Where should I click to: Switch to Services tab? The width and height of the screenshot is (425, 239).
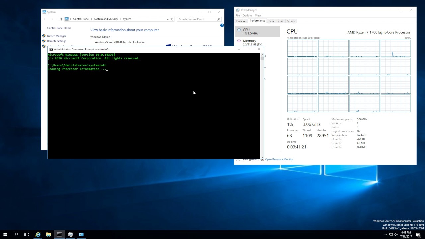(x=291, y=21)
